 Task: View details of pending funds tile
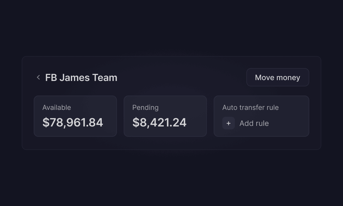(165, 116)
